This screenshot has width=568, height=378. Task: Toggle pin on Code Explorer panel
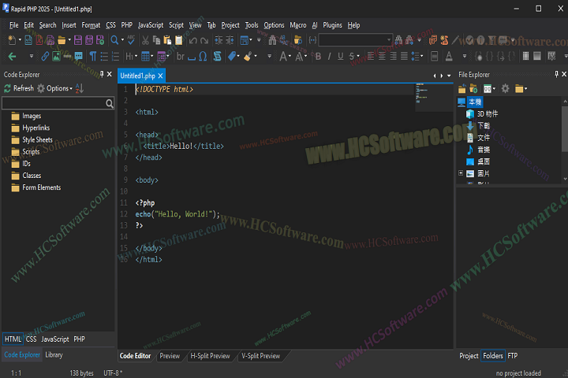[x=102, y=74]
